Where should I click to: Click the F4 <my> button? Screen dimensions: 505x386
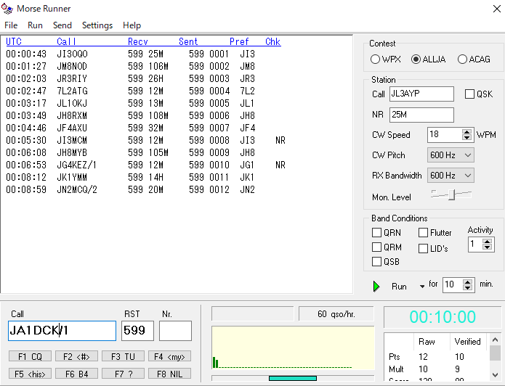[x=169, y=356]
